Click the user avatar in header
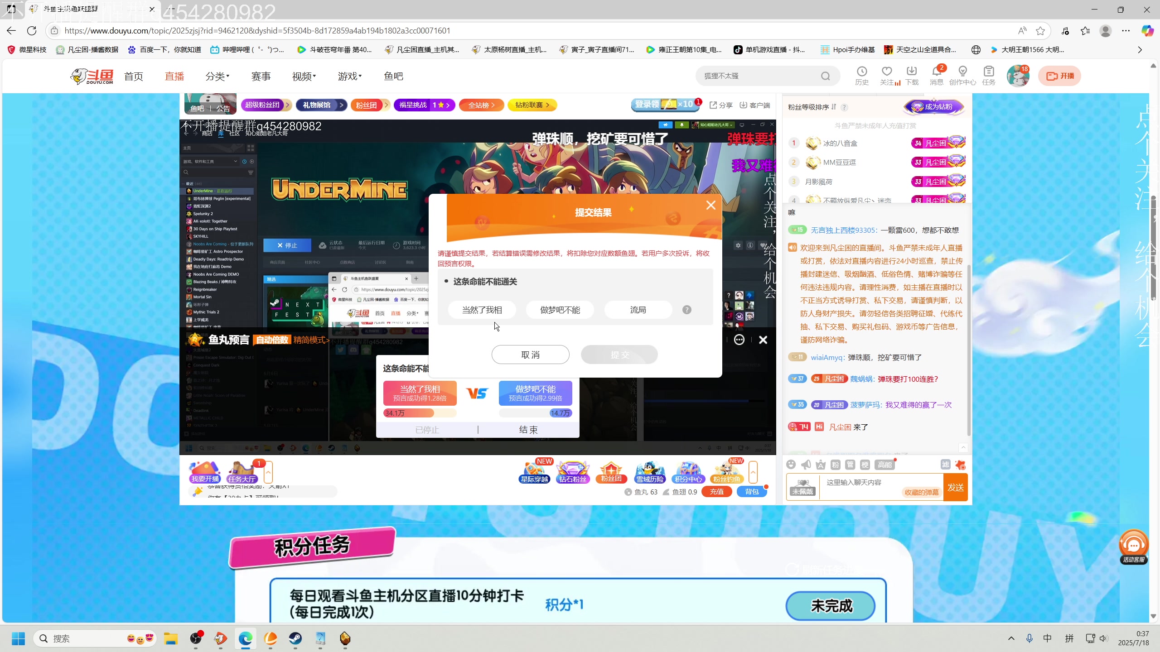 coord(1018,76)
